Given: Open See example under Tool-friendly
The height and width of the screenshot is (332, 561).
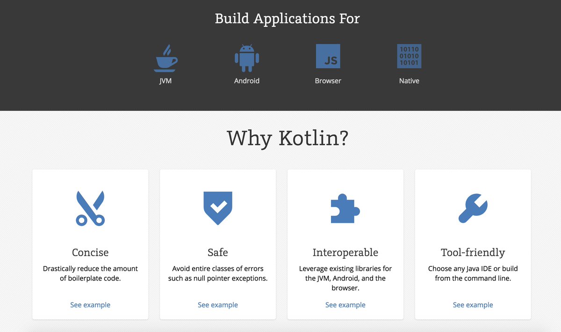Looking at the screenshot, I should pos(473,304).
